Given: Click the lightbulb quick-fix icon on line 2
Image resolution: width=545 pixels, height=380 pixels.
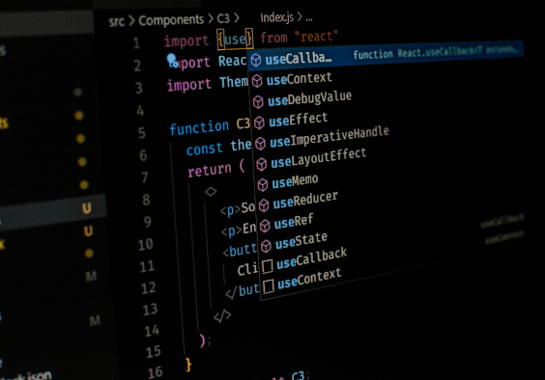Looking at the screenshot, I should (x=172, y=60).
